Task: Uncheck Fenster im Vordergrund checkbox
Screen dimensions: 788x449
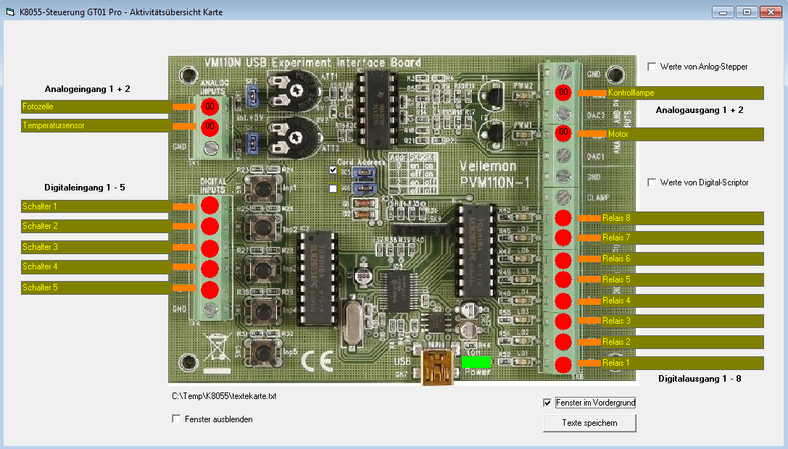Action: 547,403
